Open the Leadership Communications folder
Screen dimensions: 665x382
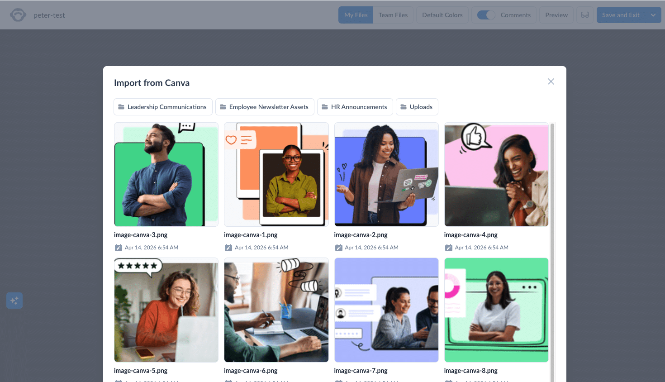pos(163,107)
